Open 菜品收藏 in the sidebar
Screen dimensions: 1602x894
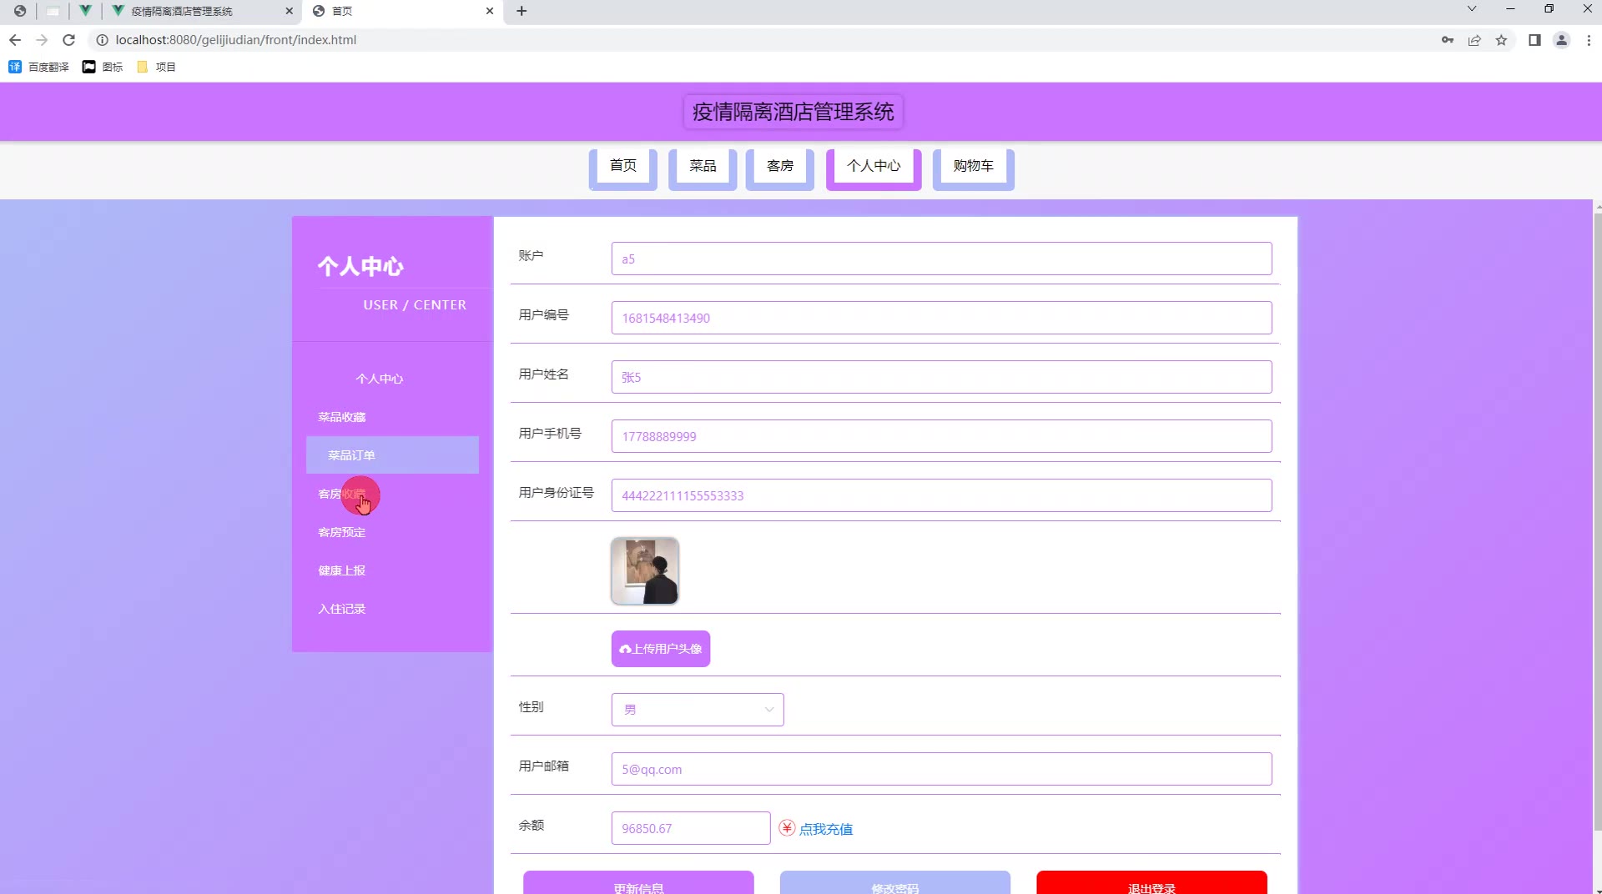342,417
